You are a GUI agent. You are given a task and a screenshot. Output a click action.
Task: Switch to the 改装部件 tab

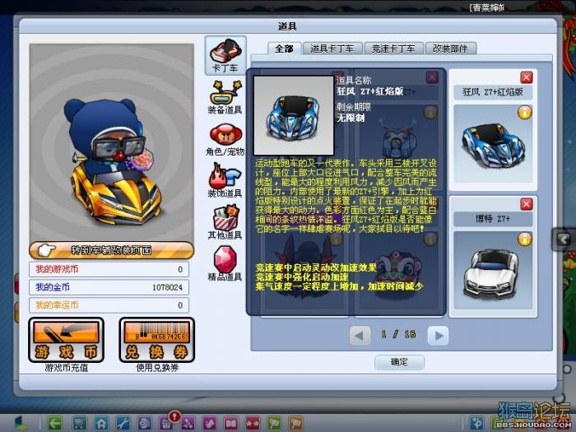pyautogui.click(x=450, y=49)
